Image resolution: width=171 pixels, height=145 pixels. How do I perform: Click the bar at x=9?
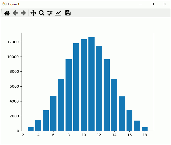(76, 87)
